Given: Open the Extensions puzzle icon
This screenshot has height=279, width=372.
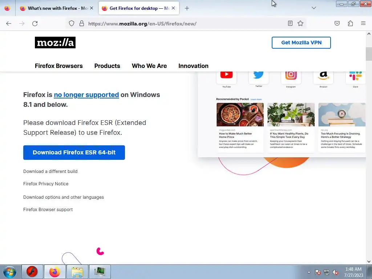Looking at the screenshot, I should point(350,23).
